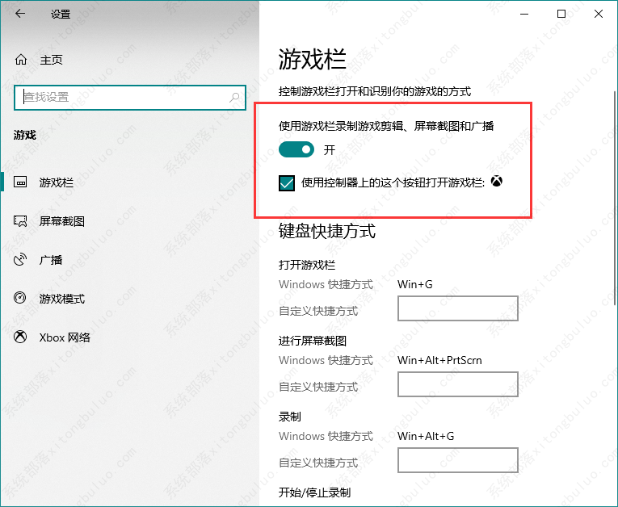Click custom shortcut field for 录制
The height and width of the screenshot is (507, 618).
[x=457, y=460]
